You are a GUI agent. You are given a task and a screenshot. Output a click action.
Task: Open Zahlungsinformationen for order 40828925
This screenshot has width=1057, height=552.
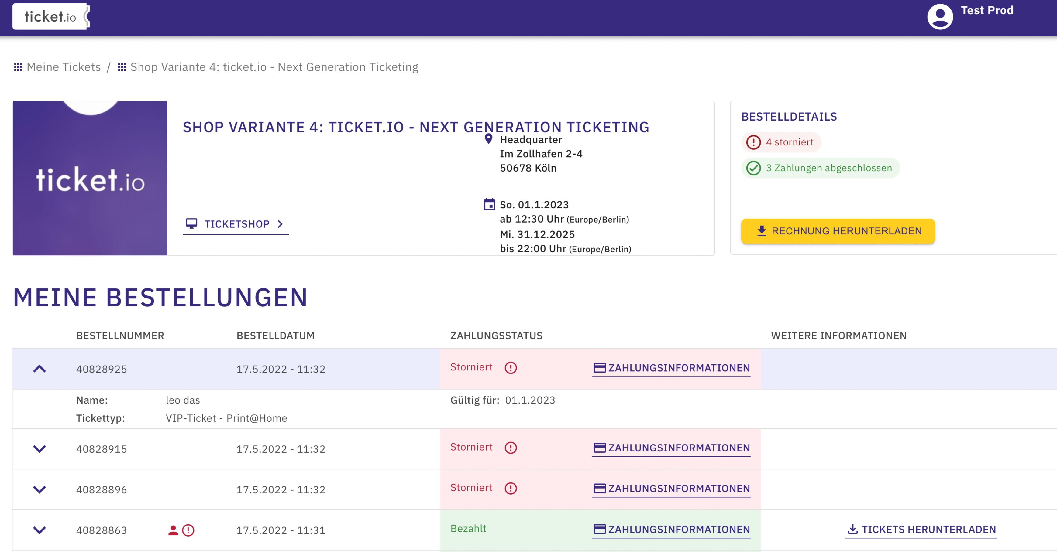[x=671, y=368]
